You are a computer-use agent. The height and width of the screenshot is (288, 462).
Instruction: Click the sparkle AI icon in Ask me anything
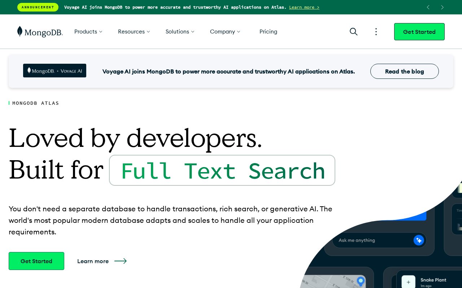click(419, 240)
